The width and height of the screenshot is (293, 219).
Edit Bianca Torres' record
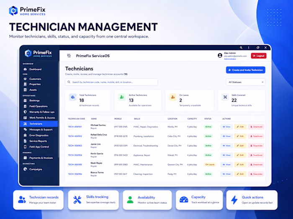[x=240, y=174]
